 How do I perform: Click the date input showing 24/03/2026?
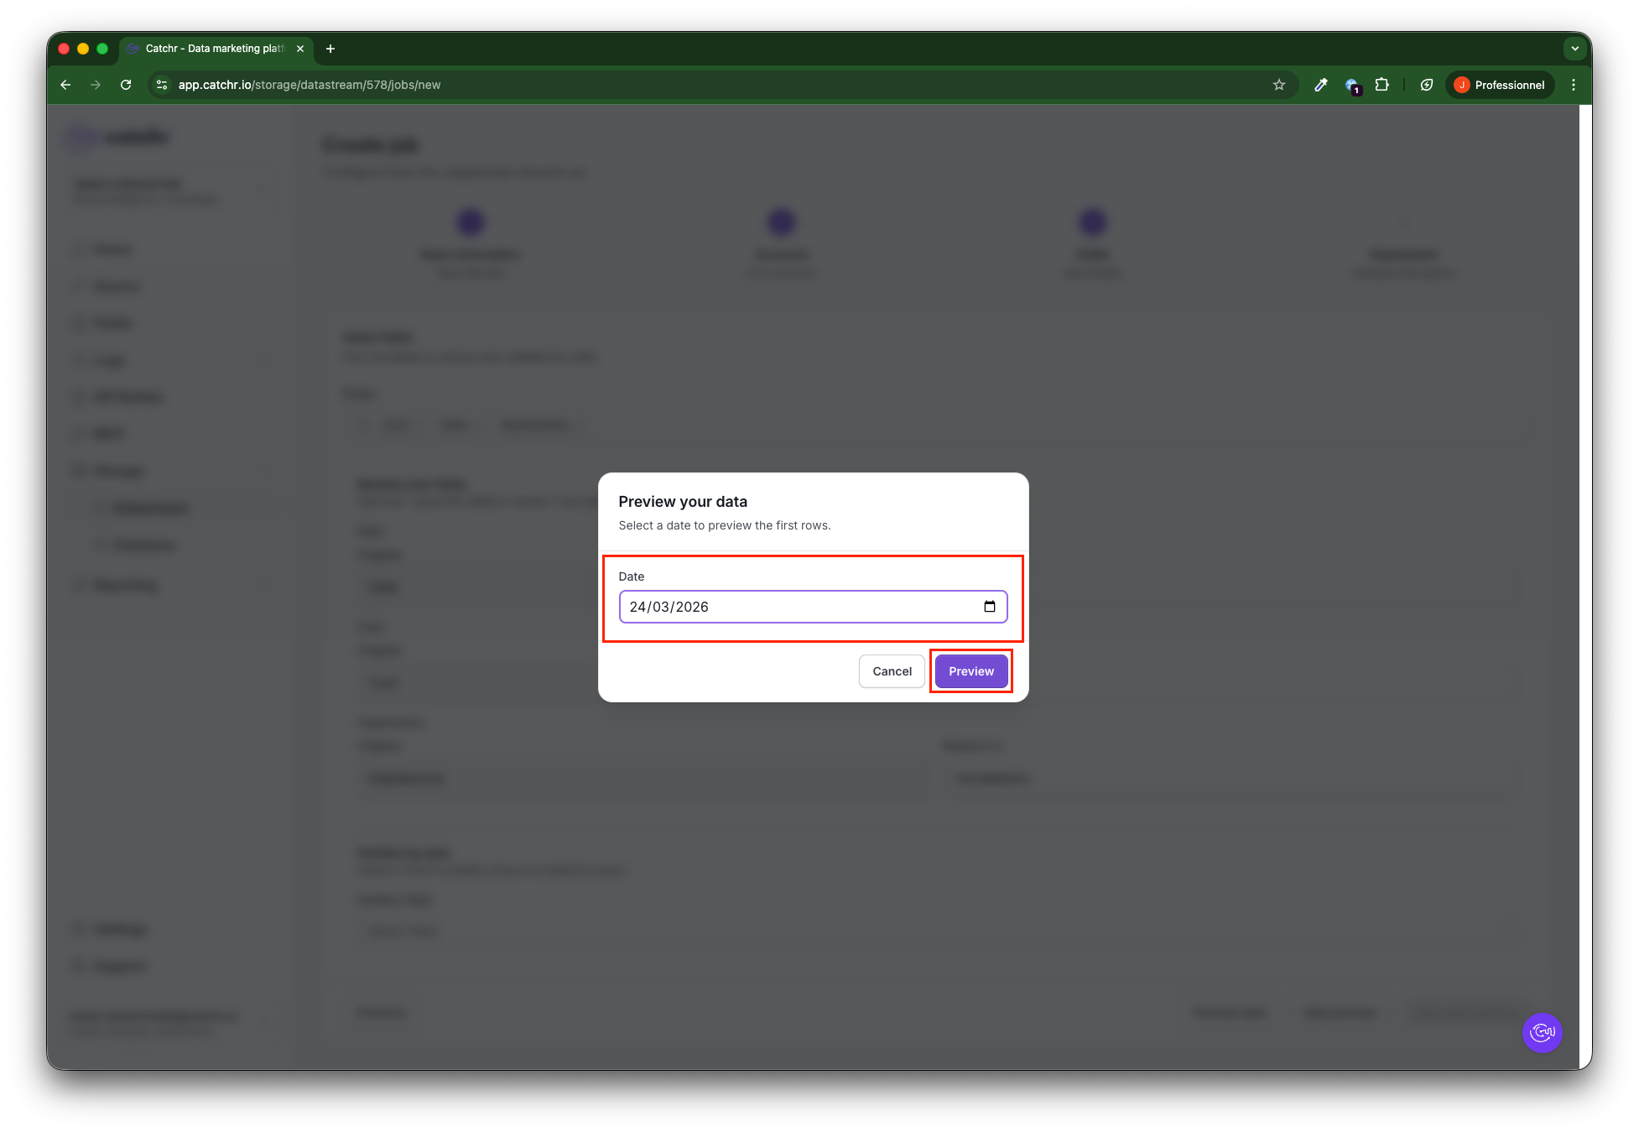[797, 607]
